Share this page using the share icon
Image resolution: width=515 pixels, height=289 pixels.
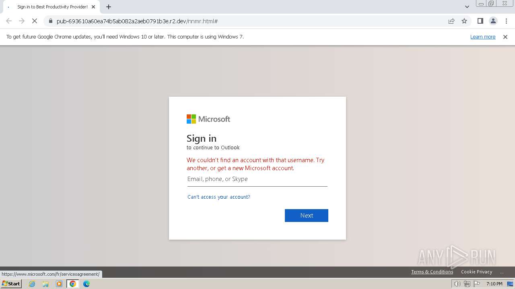point(451,21)
